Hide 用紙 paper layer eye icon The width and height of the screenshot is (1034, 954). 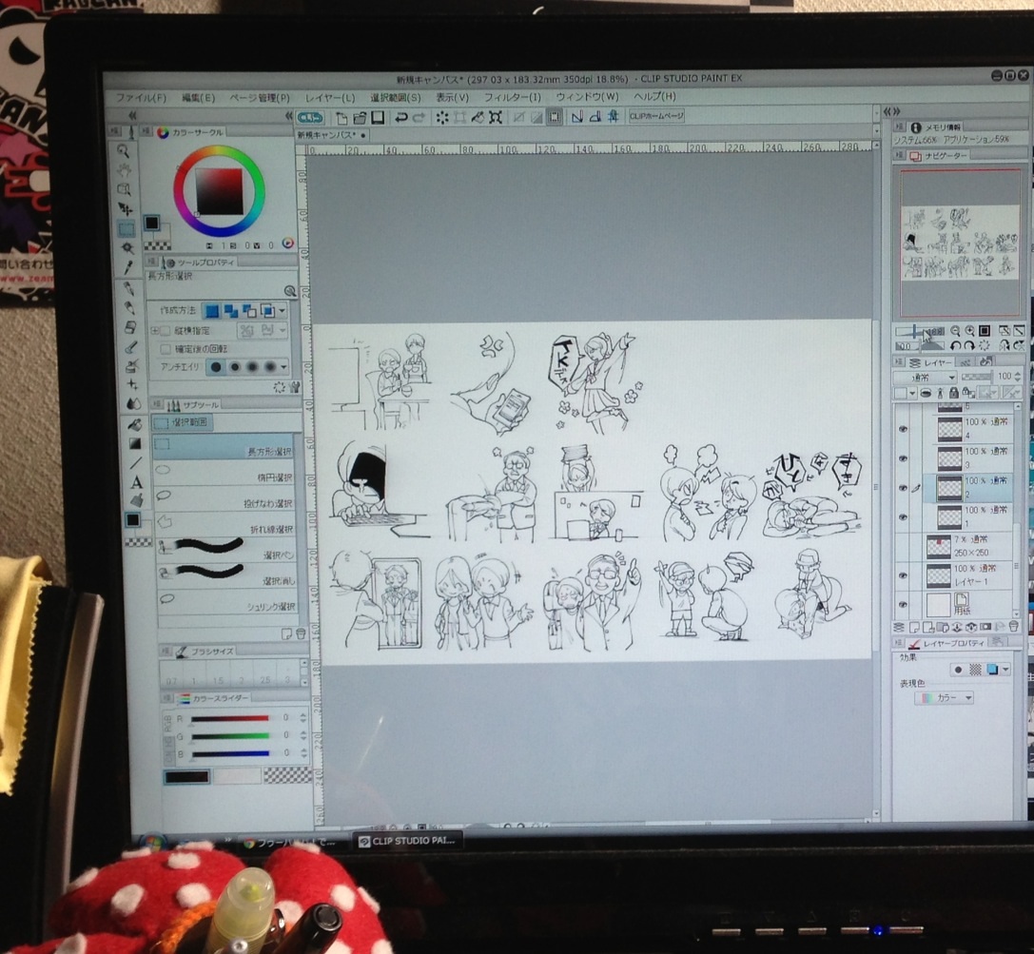tap(902, 605)
